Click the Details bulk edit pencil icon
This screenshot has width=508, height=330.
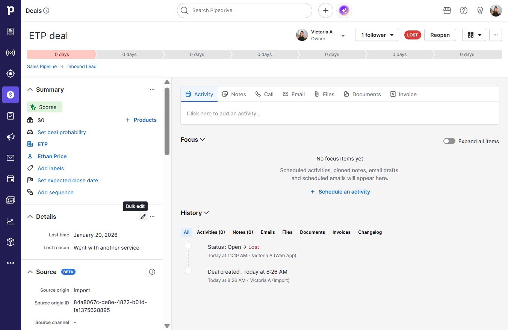(x=143, y=216)
